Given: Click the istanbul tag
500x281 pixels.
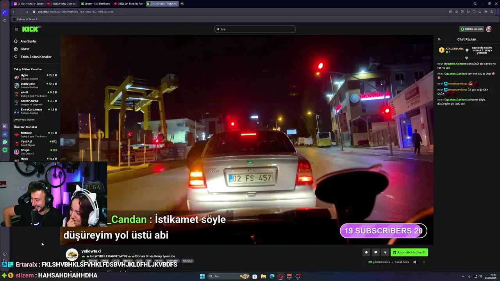Looking at the screenshot, I should [128, 261].
